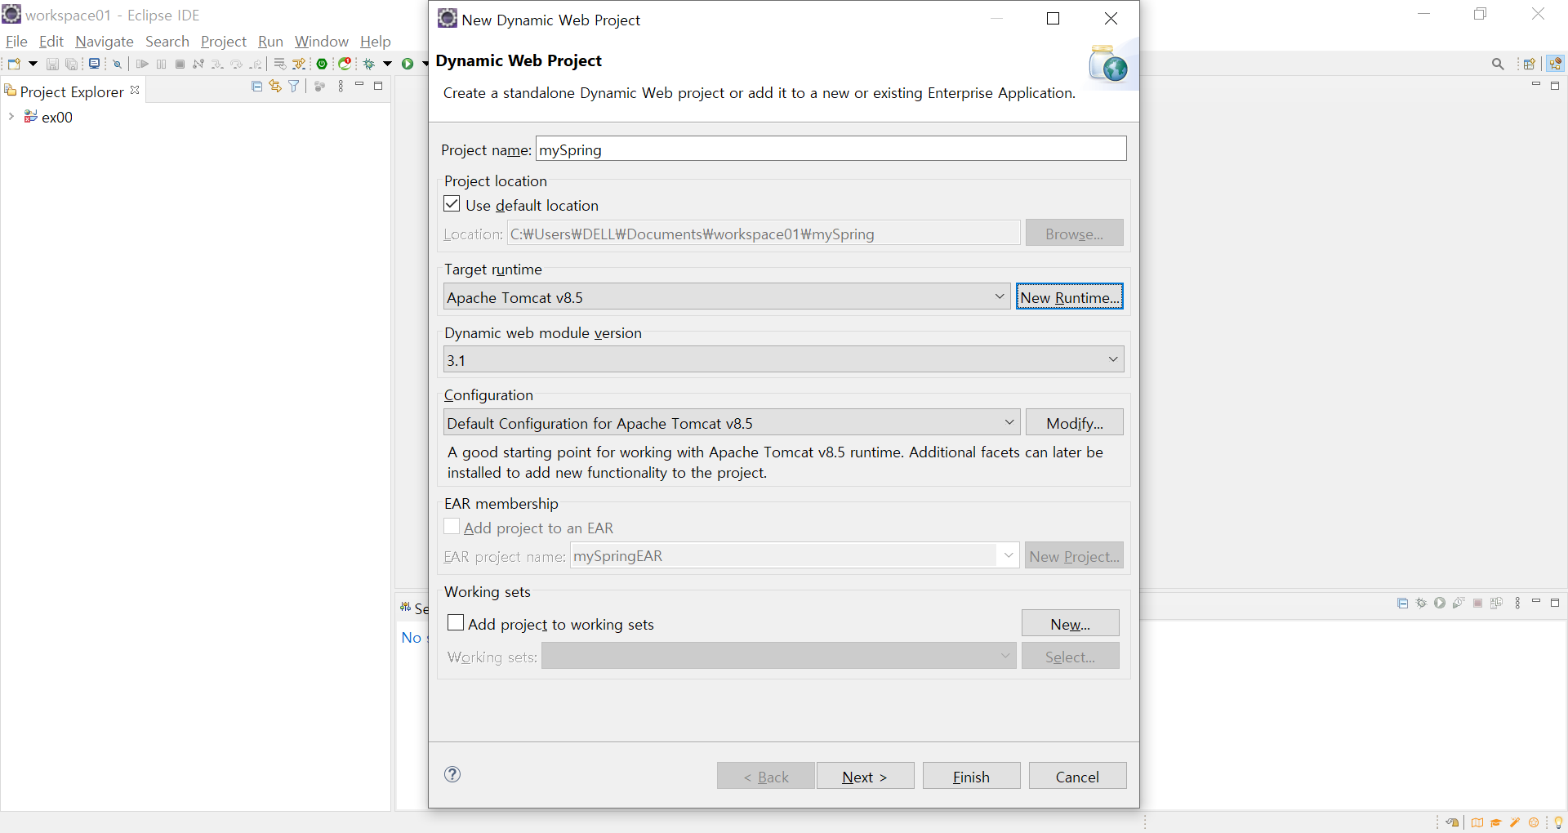Click Link with Editor in Project Explorer
The image size is (1568, 833).
coord(275,86)
